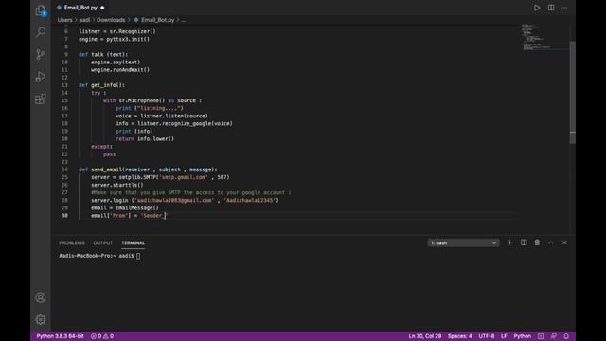
Task: Click errors and warnings count in status bar
Action: [102, 336]
